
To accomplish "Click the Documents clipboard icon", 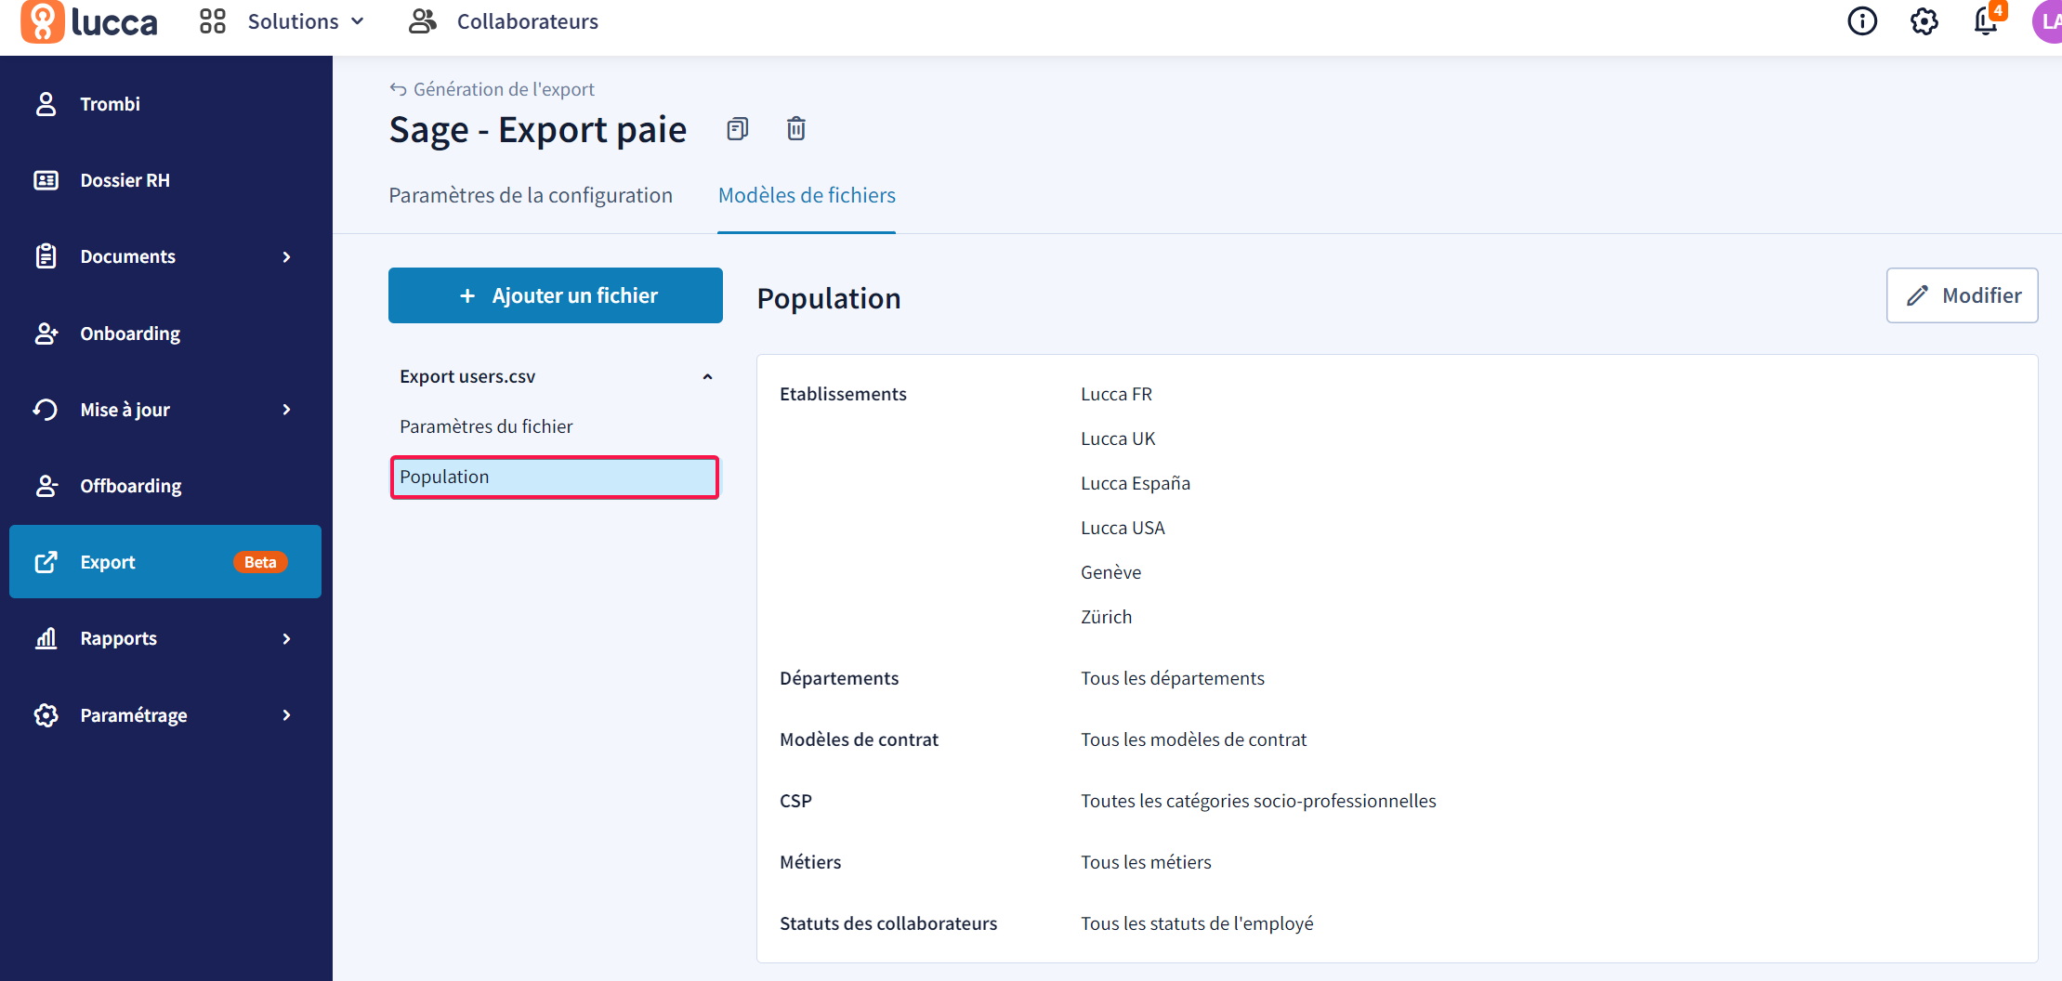I will click(x=46, y=256).
